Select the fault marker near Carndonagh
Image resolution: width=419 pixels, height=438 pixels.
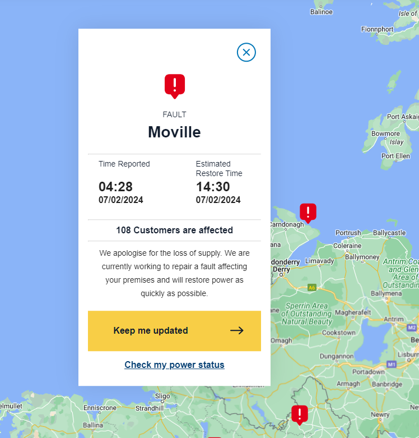[x=308, y=213]
